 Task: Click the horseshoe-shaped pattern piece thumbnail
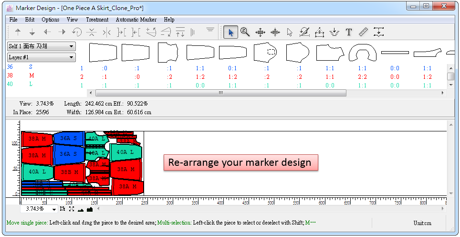pos(362,52)
